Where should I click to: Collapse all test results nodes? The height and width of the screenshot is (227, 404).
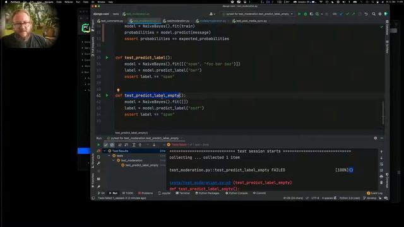[140, 145]
